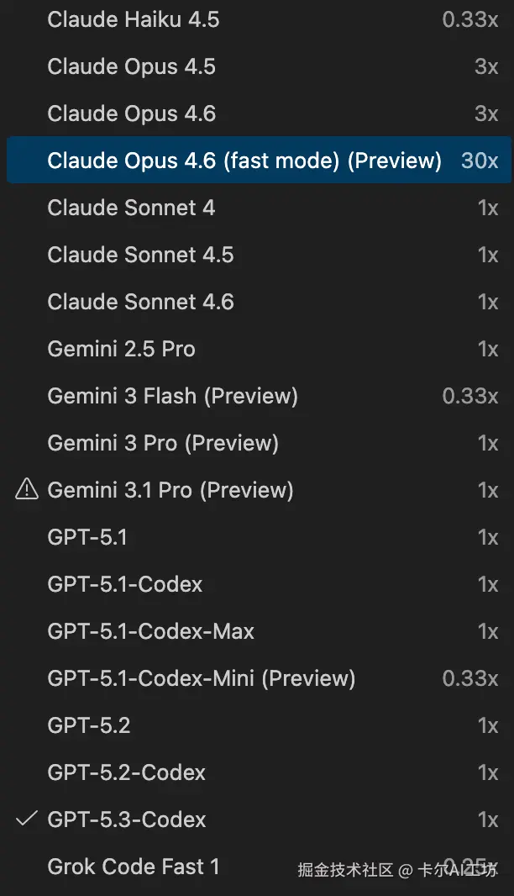This screenshot has height=896, width=514.
Task: Select Gemini 3 Flash Preview
Action: pos(172,396)
